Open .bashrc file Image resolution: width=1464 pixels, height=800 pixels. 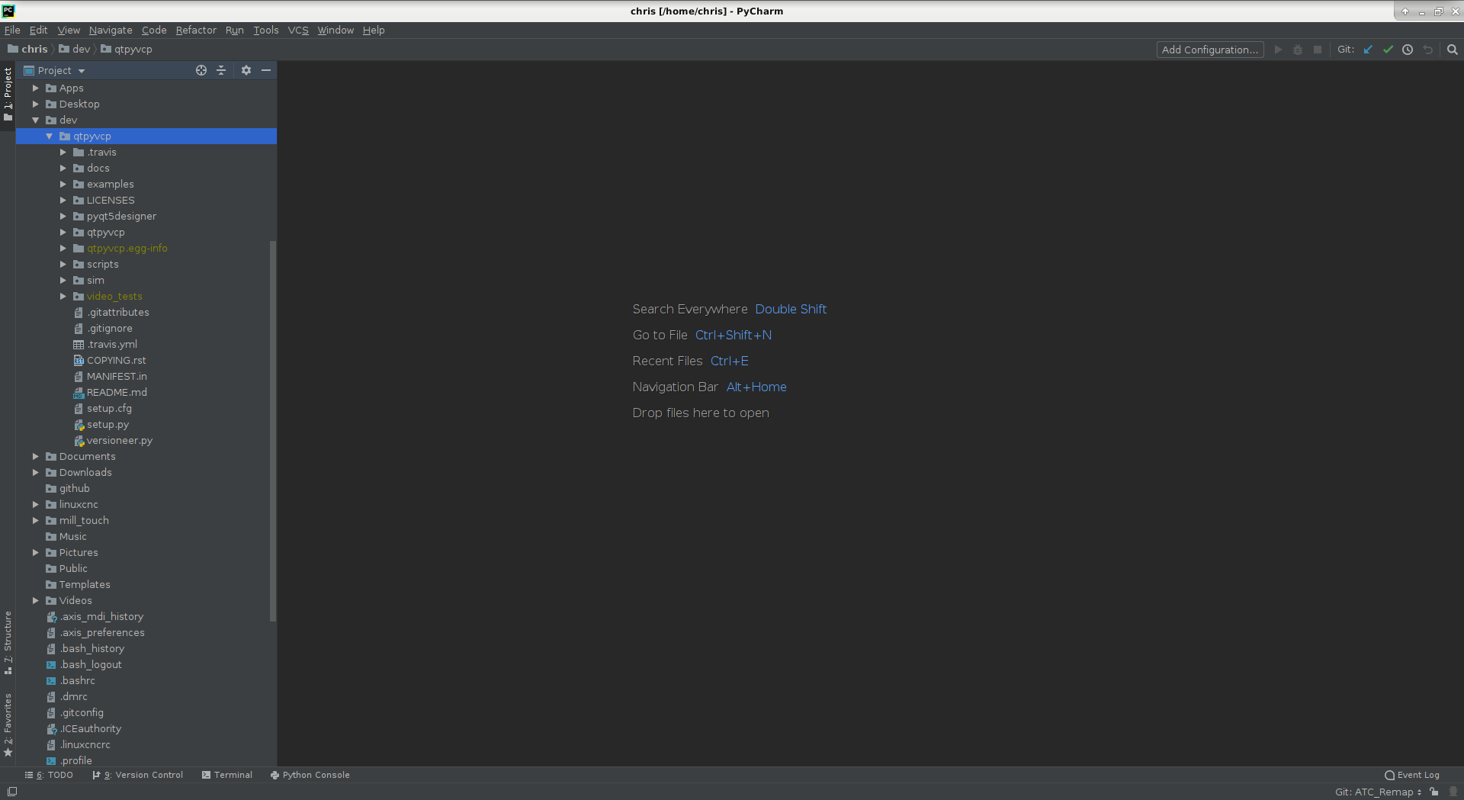click(77, 681)
